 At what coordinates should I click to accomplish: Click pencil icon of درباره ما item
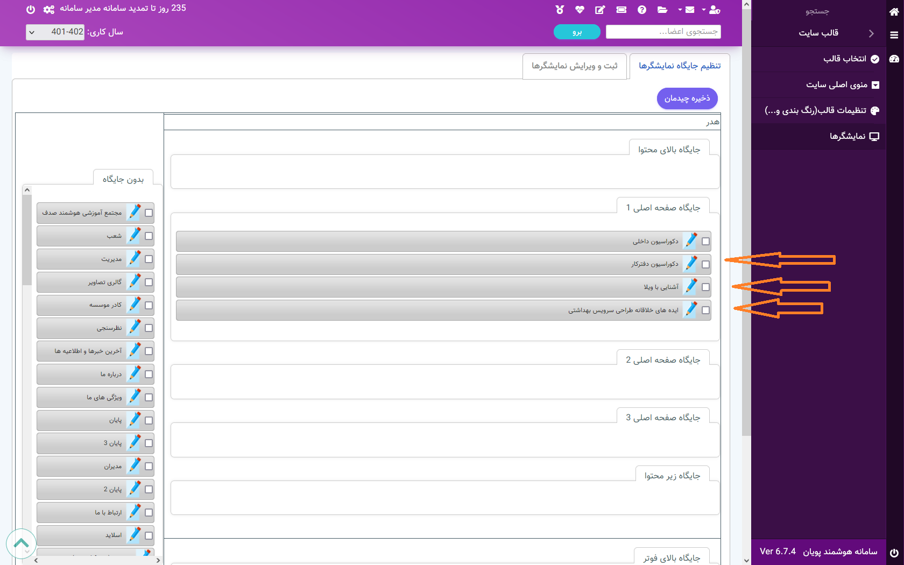coord(134,374)
